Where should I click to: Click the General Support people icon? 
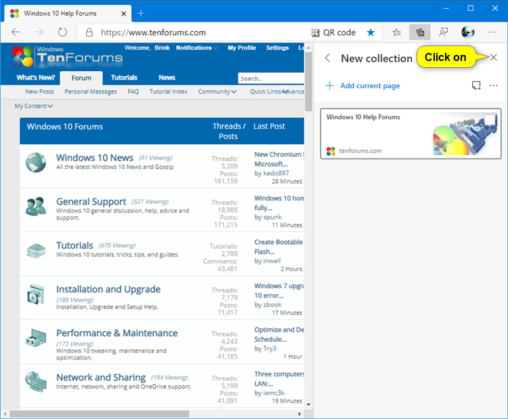(x=36, y=206)
